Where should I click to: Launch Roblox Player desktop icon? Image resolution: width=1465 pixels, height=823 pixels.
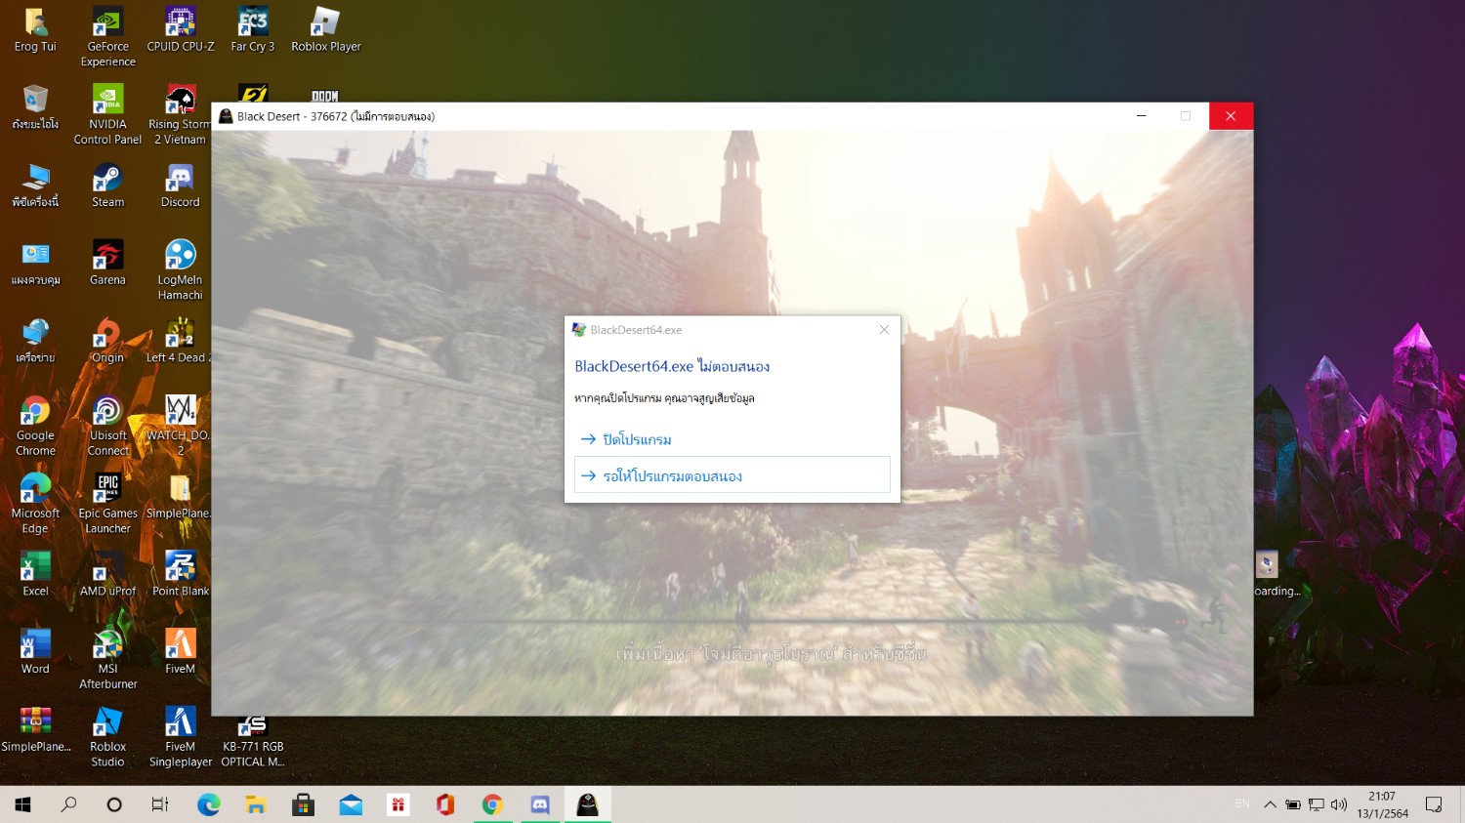[325, 30]
